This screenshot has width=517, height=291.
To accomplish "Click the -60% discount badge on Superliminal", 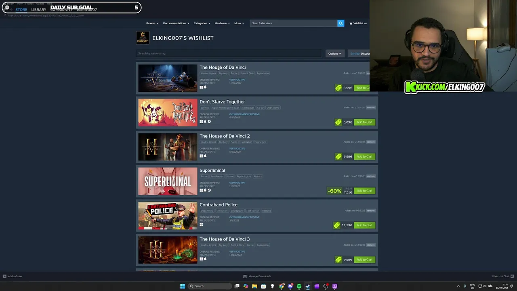I will point(334,191).
